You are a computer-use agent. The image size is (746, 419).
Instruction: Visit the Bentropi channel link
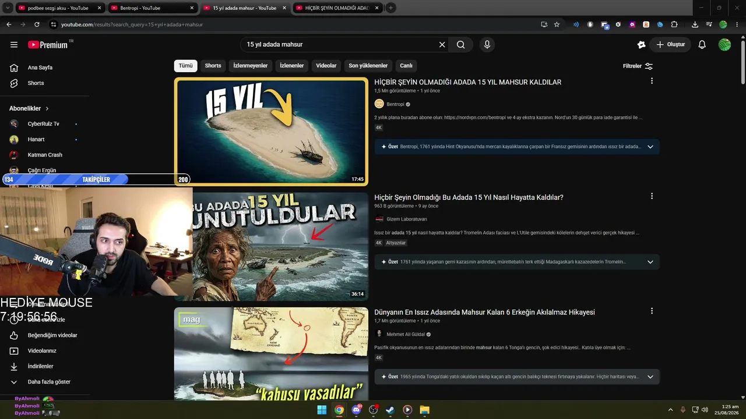click(x=395, y=104)
